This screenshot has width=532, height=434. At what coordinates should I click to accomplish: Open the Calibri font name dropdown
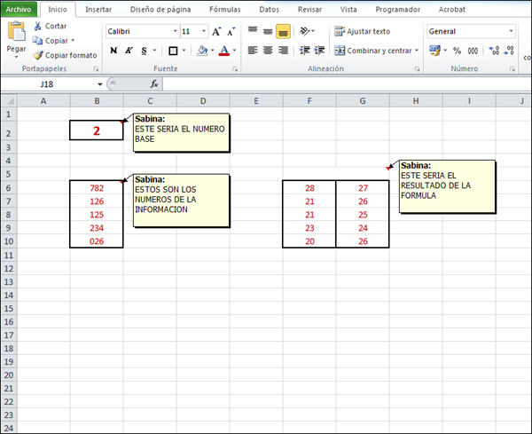(x=173, y=31)
